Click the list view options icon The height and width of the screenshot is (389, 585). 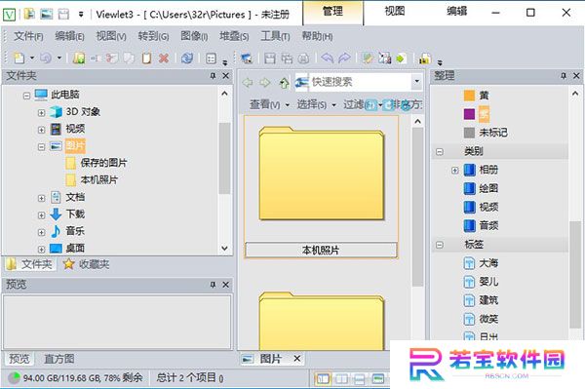click(211, 58)
